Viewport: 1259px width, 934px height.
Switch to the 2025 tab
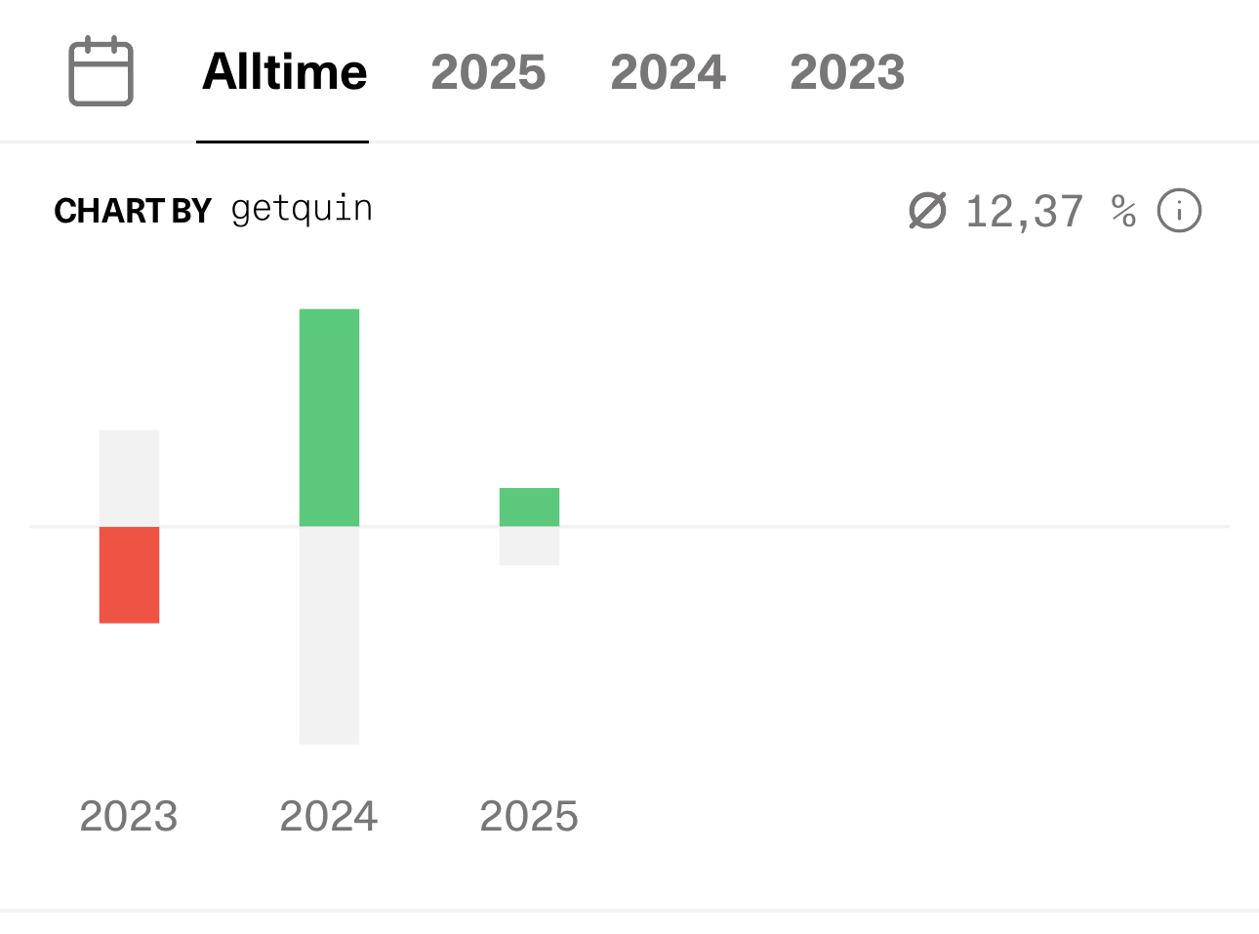pos(488,72)
